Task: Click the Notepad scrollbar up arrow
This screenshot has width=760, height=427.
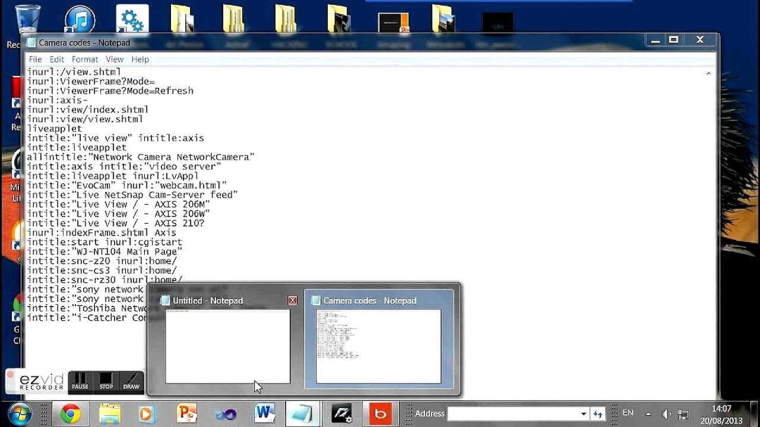Action: click(x=708, y=74)
